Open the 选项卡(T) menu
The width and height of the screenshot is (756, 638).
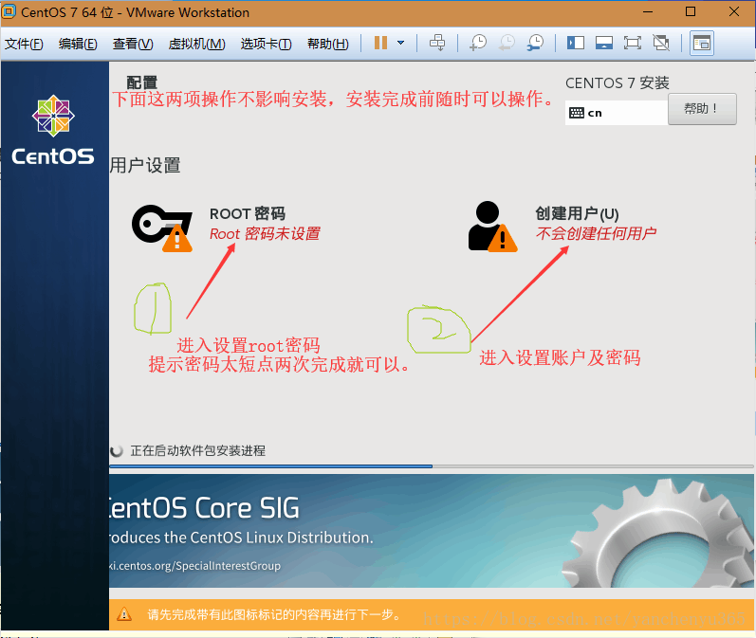pos(267,44)
